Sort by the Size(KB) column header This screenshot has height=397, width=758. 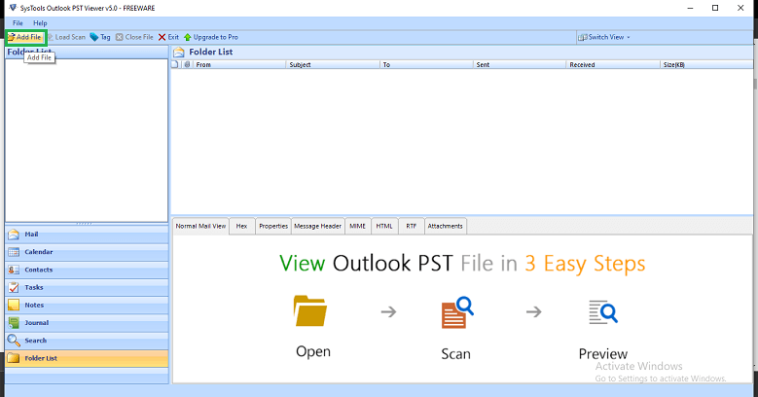(706, 65)
